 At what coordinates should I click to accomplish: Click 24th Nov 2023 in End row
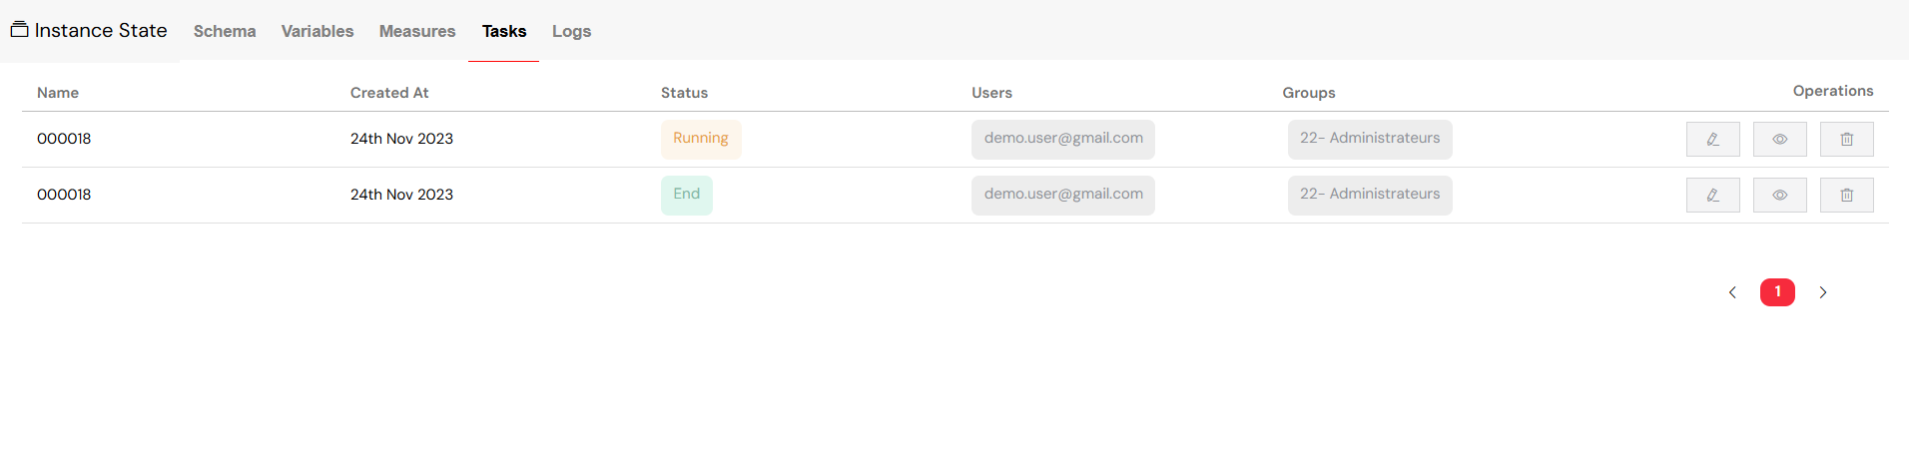pyautogui.click(x=401, y=195)
